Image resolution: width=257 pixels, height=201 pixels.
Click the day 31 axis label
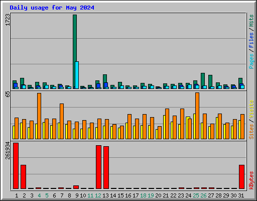click(x=241, y=195)
